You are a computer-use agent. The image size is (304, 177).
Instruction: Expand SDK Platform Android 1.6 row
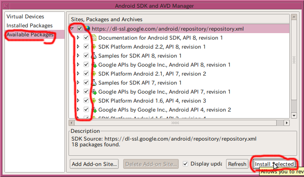pyautogui.click(x=78, y=101)
